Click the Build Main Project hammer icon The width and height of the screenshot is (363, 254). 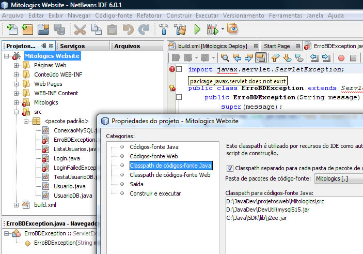164,29
